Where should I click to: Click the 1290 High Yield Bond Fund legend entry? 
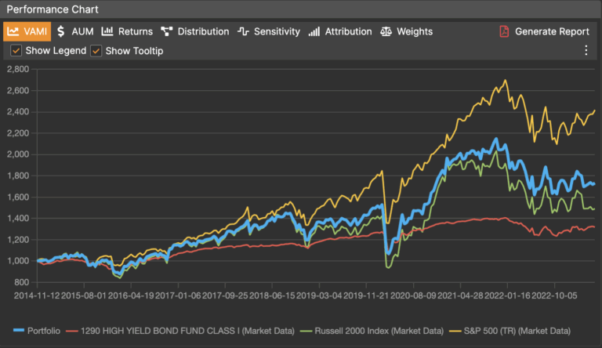pyautogui.click(x=179, y=332)
